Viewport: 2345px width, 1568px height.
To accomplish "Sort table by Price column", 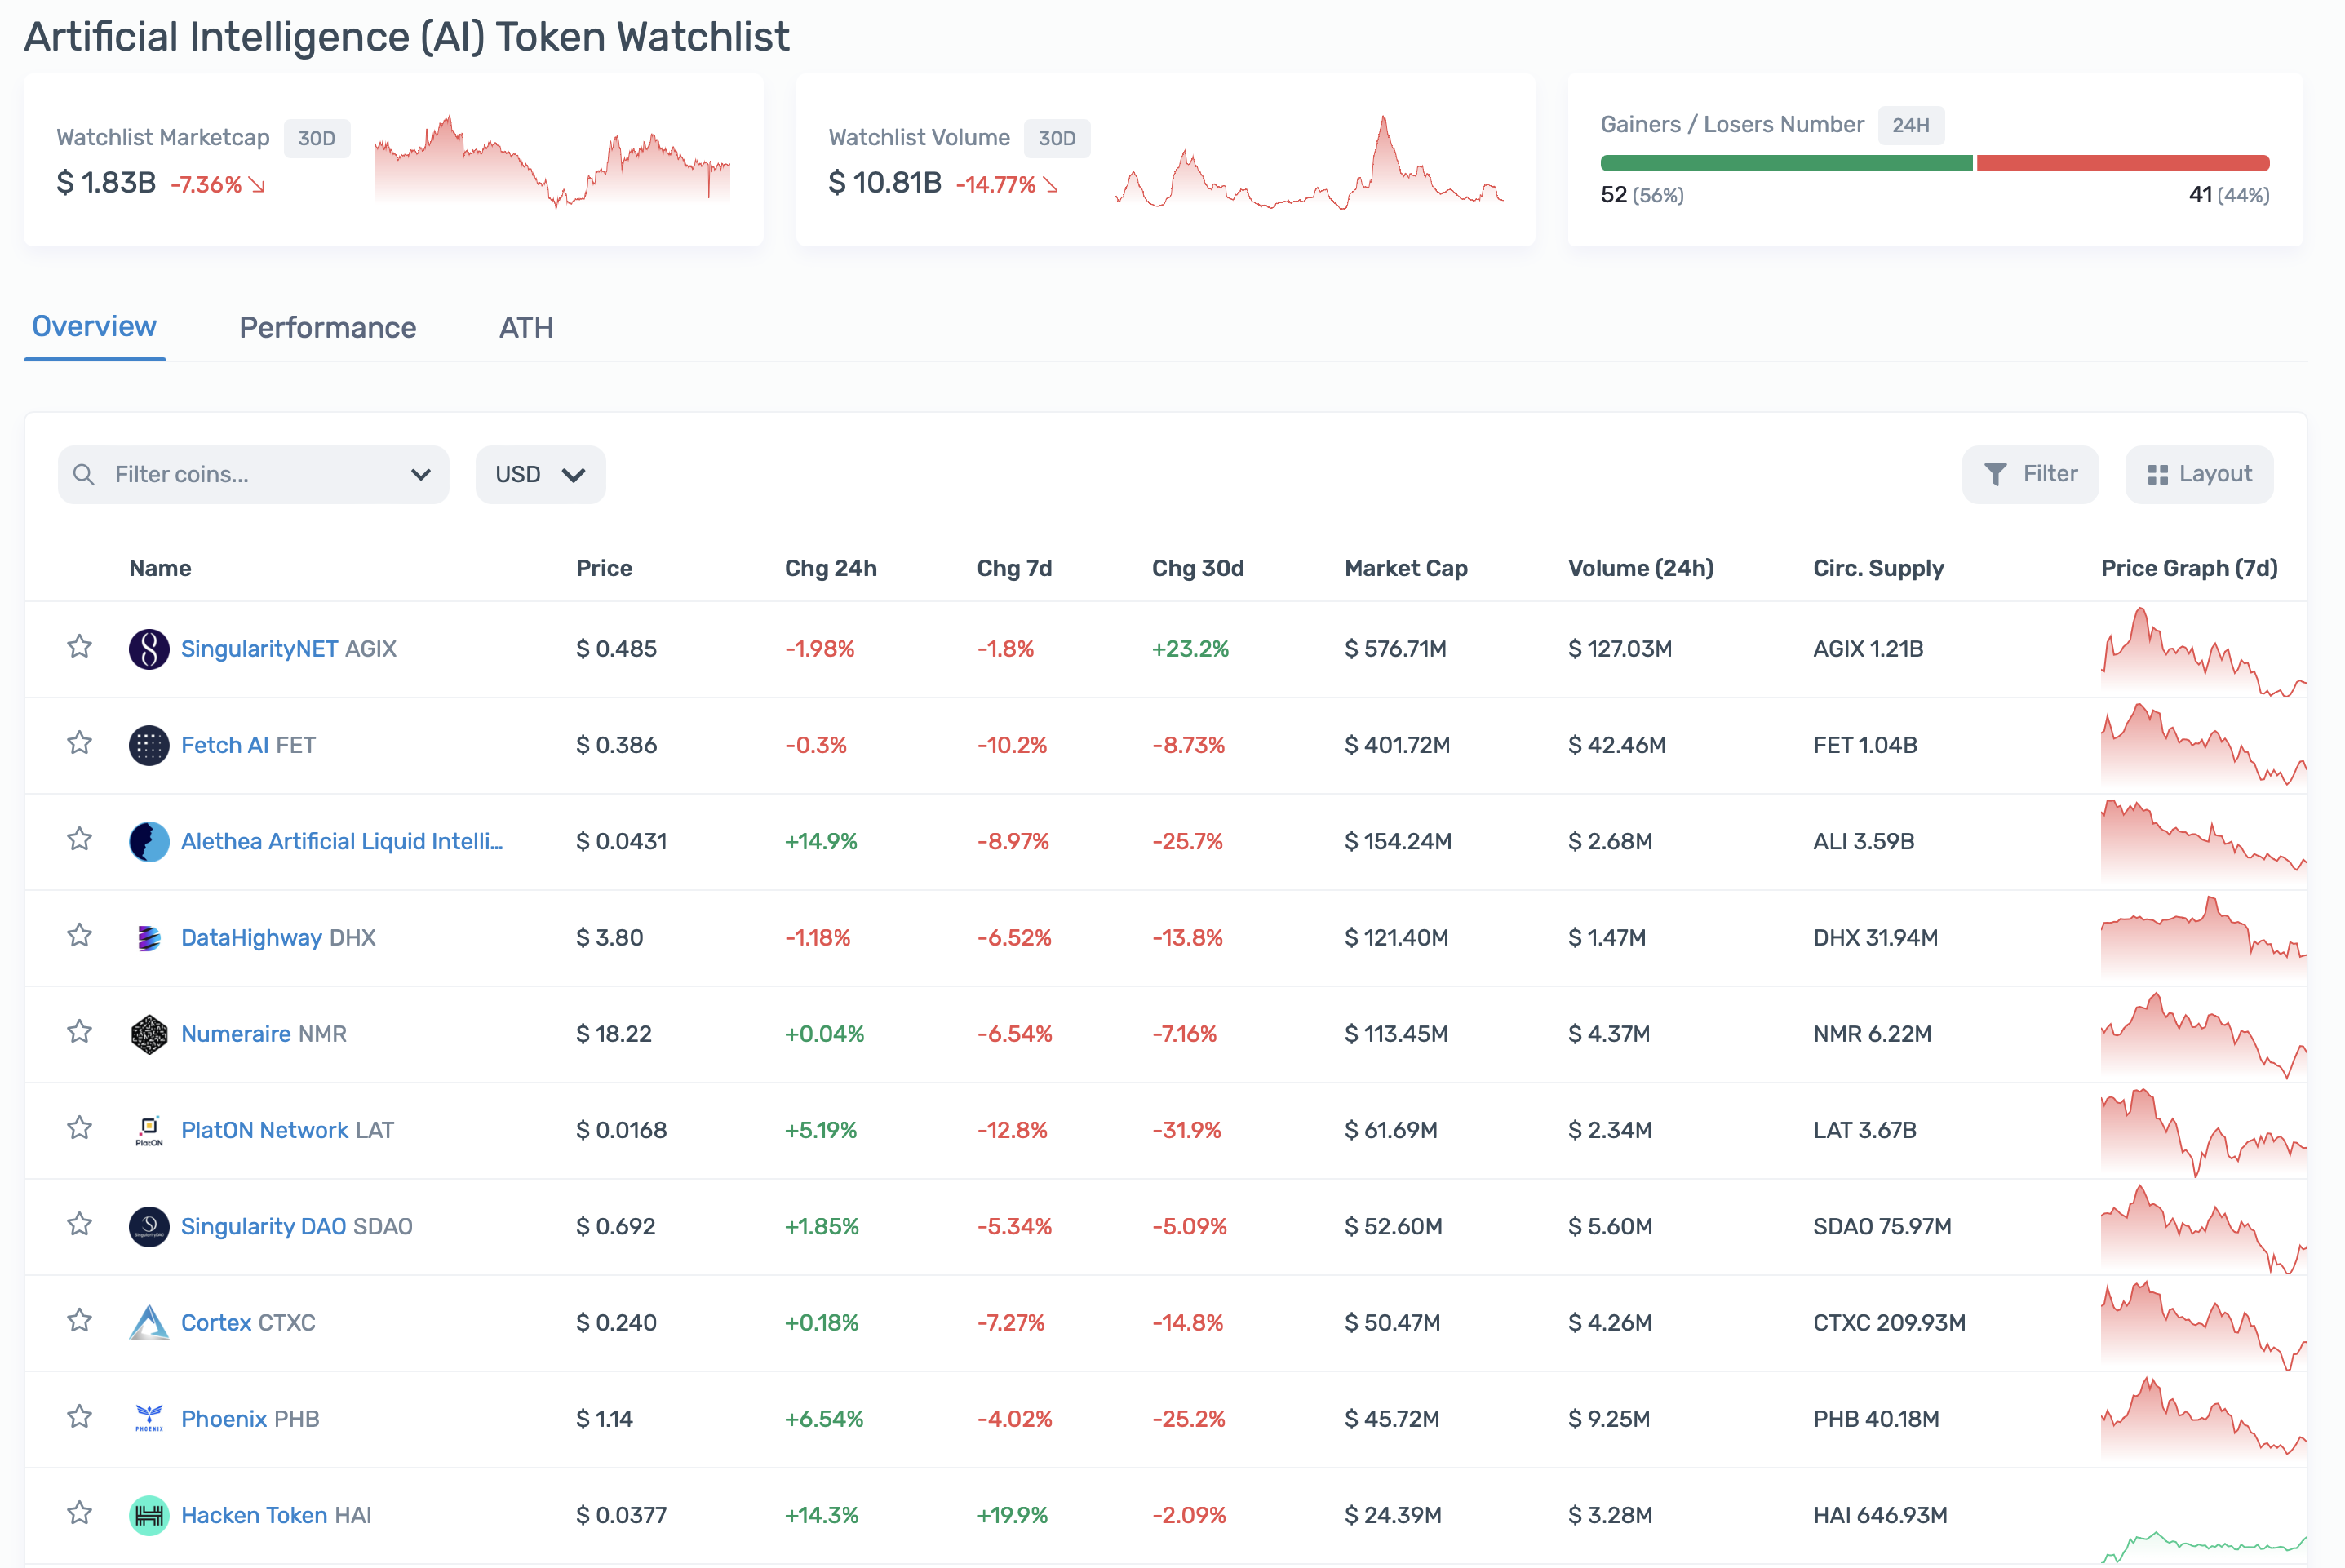I will pyautogui.click(x=604, y=568).
